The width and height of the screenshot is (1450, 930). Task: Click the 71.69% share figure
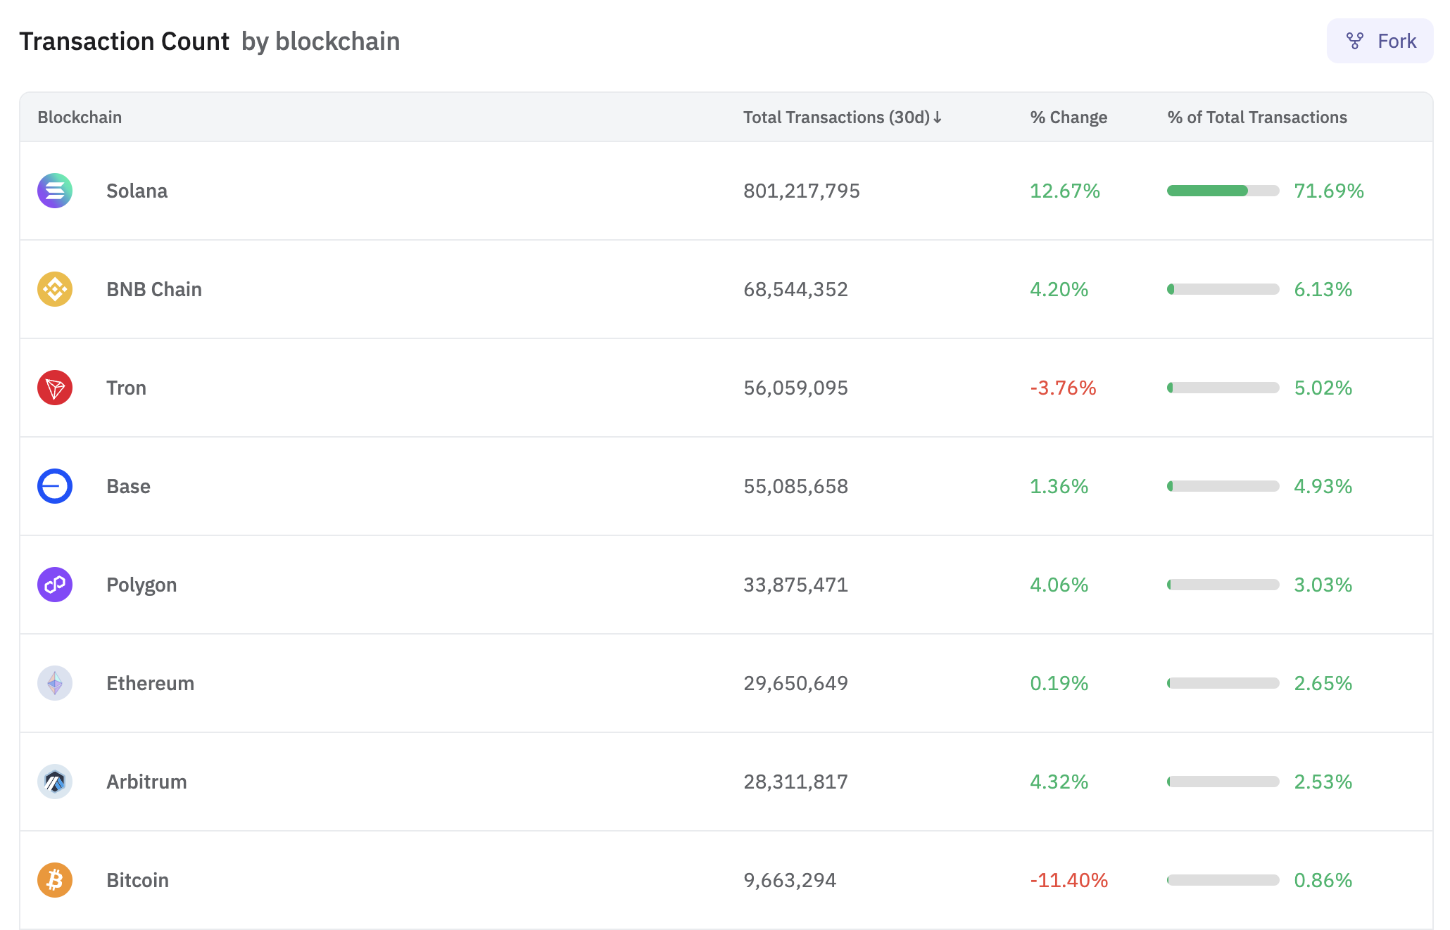pos(1329,191)
